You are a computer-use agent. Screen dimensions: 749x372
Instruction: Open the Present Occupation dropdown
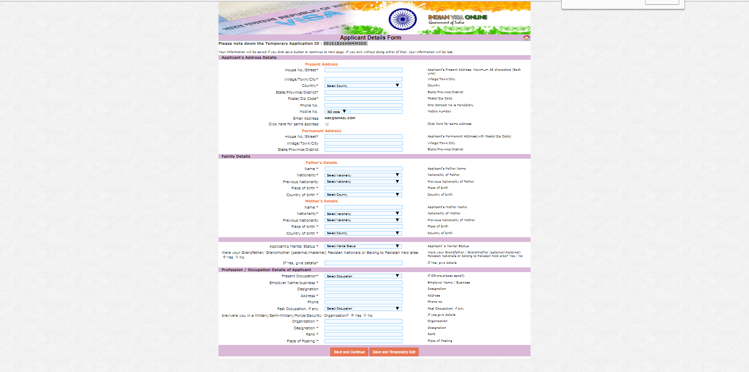[x=363, y=276]
